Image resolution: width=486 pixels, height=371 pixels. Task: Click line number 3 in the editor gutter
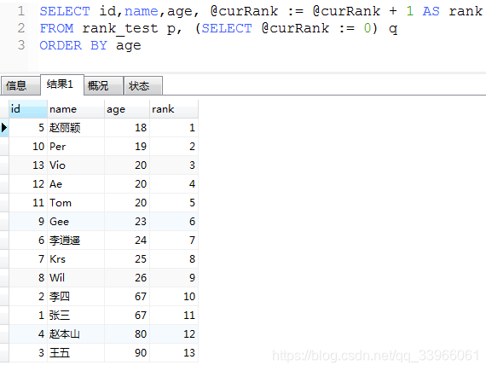coord(21,45)
